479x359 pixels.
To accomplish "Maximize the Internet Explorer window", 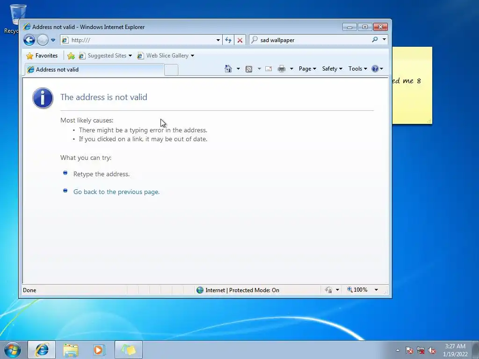I will pos(365,27).
